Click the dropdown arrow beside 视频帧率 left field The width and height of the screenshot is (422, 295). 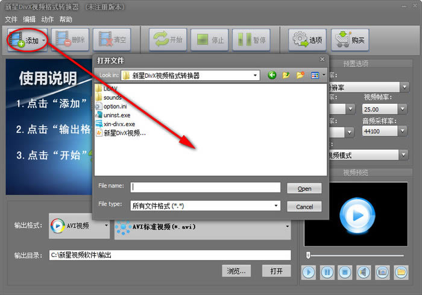(350, 109)
